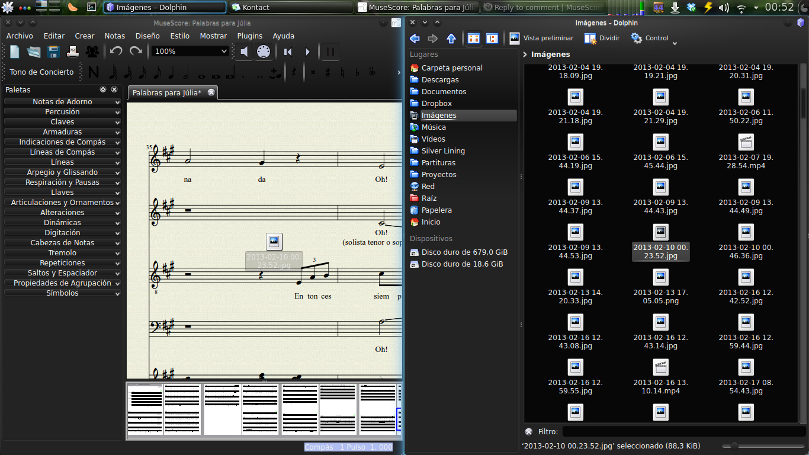Expand Percusión palette

tap(62, 112)
